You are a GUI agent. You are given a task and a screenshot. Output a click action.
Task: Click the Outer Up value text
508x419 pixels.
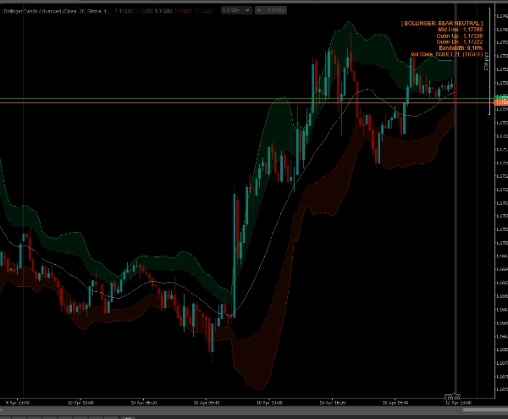pos(460,36)
